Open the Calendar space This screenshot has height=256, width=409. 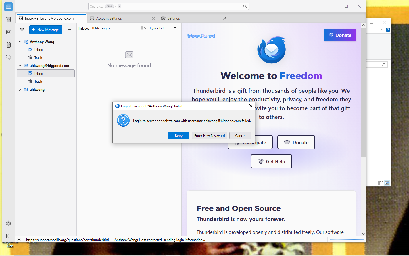tap(9, 32)
